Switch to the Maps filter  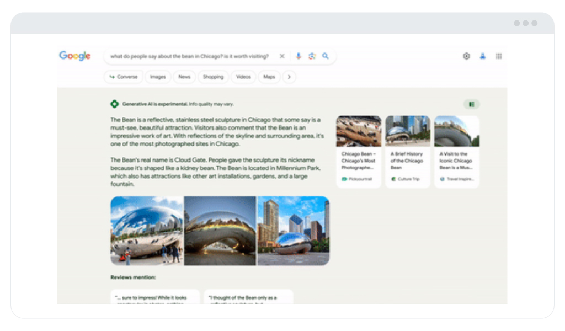pyautogui.click(x=269, y=77)
